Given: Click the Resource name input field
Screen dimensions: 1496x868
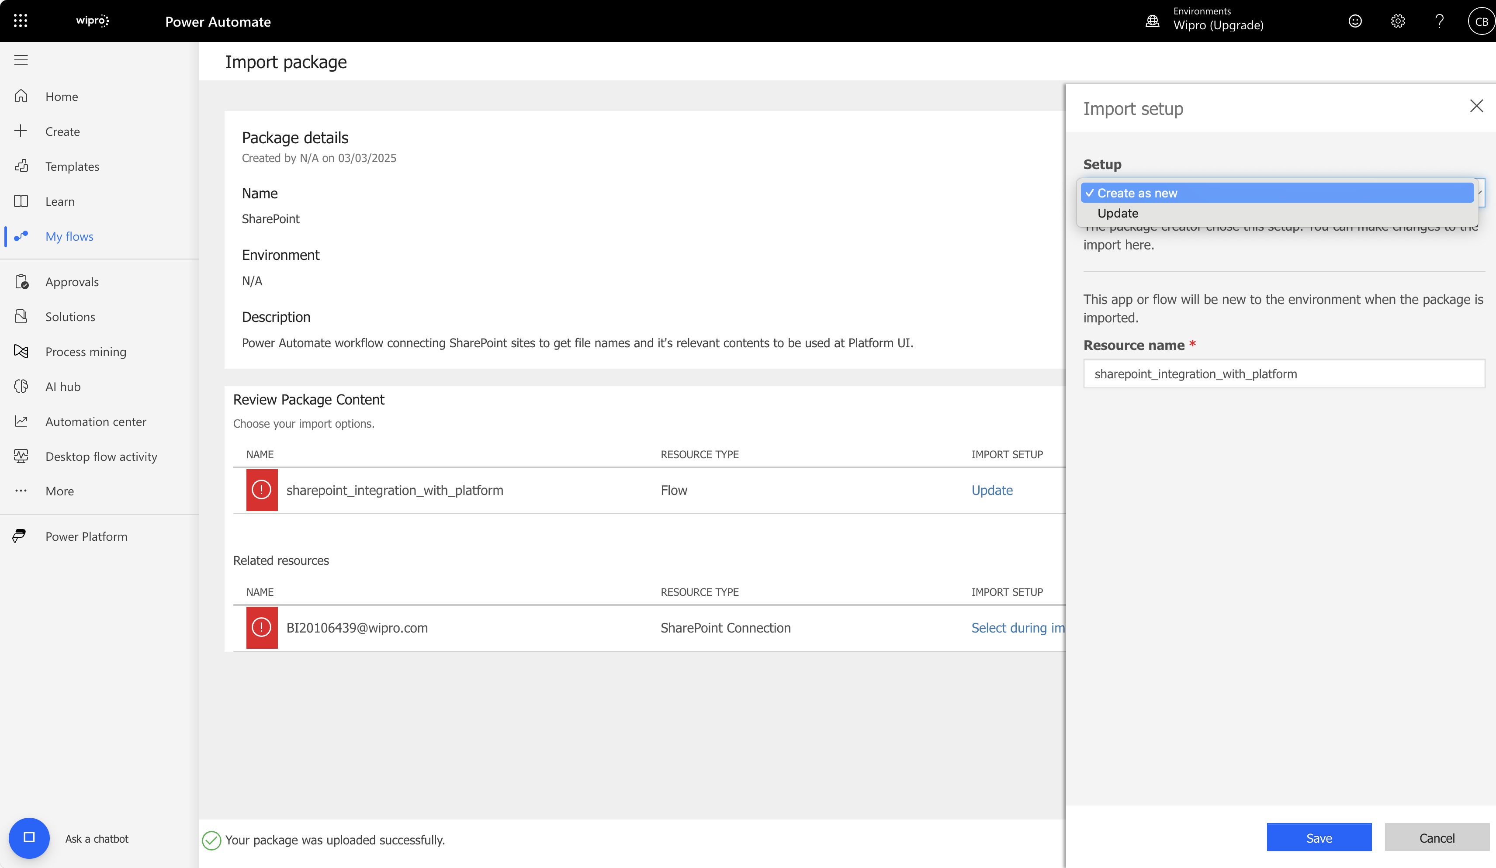Looking at the screenshot, I should click(x=1284, y=373).
